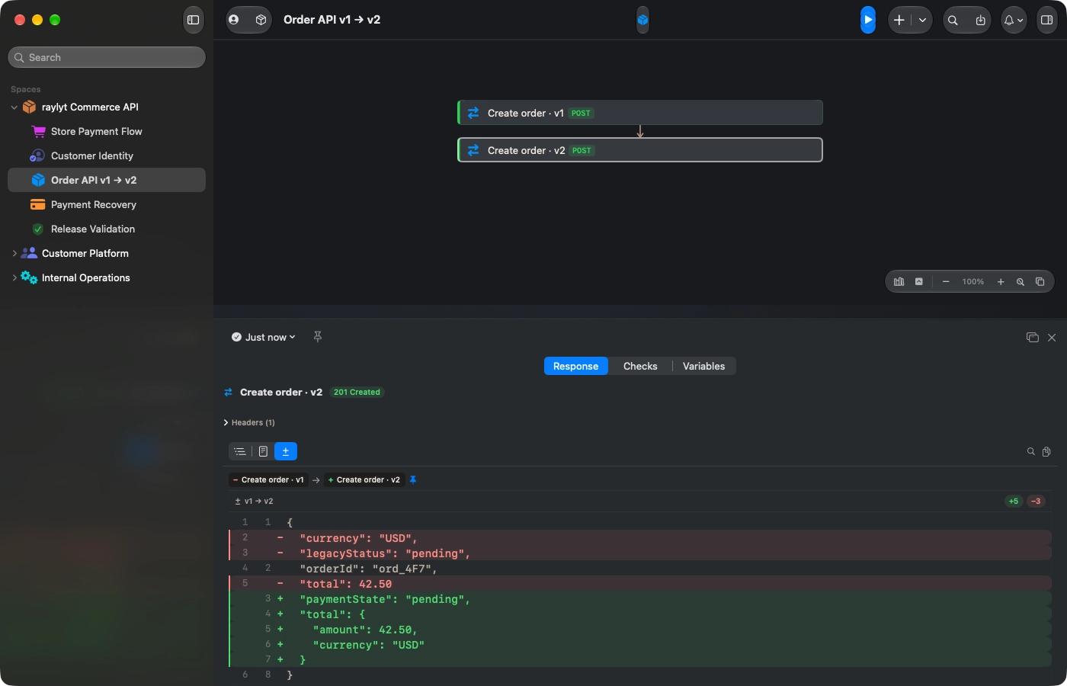
Task: Toggle the right inspector panel icon
Action: click(1047, 20)
